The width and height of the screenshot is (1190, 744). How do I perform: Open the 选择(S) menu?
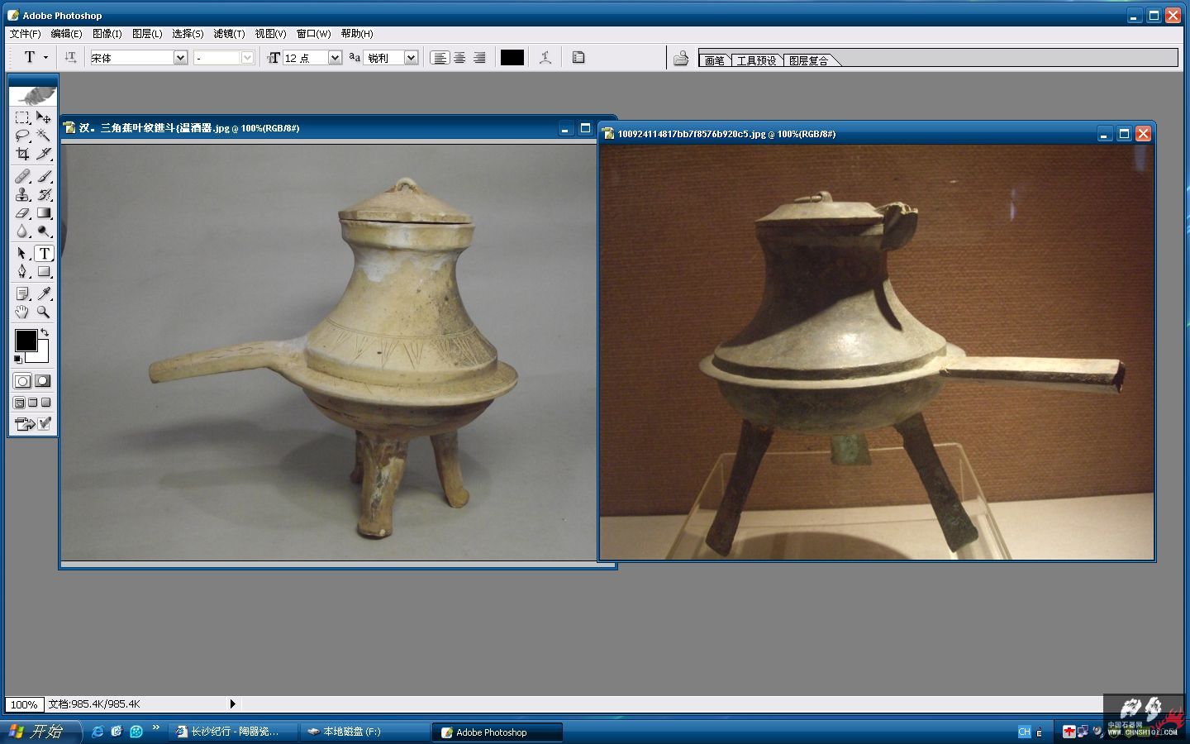tap(188, 34)
